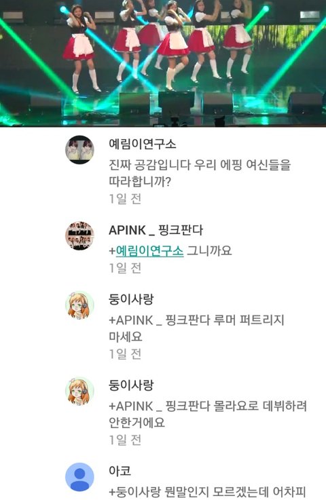The width and height of the screenshot is (326, 500).
Task: Tap the 예림이연구소 profile avatar
Action: [80, 149]
